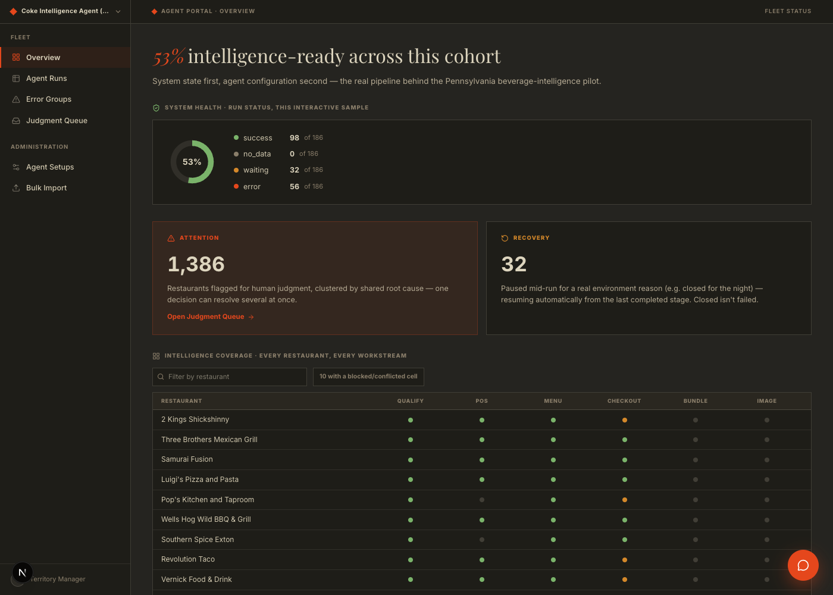The height and width of the screenshot is (595, 833).
Task: Click the Recovery refresh icon
Action: (x=505, y=238)
